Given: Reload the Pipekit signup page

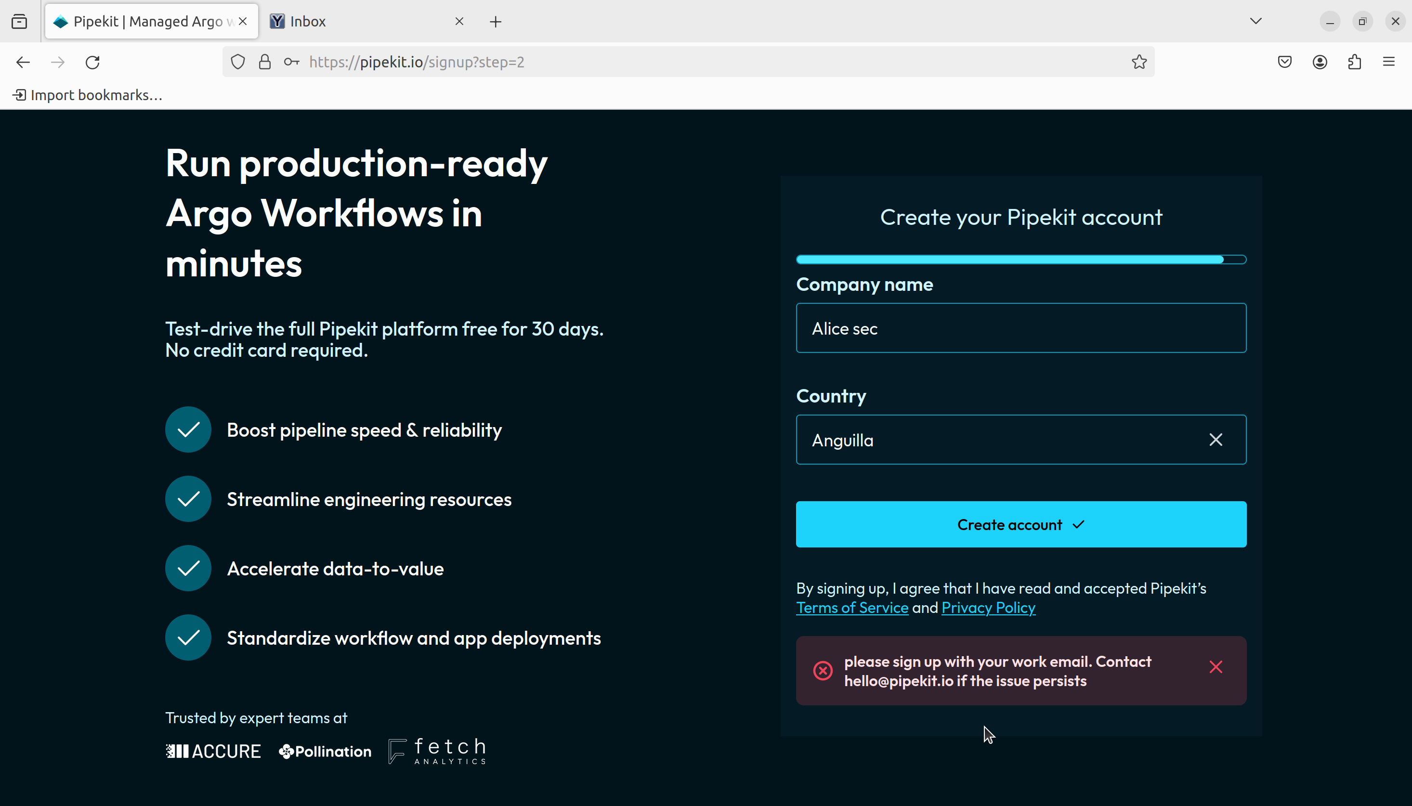Looking at the screenshot, I should click(92, 62).
